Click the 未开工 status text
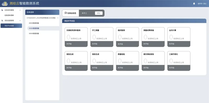Screen dimensions: 209x103 84,13
